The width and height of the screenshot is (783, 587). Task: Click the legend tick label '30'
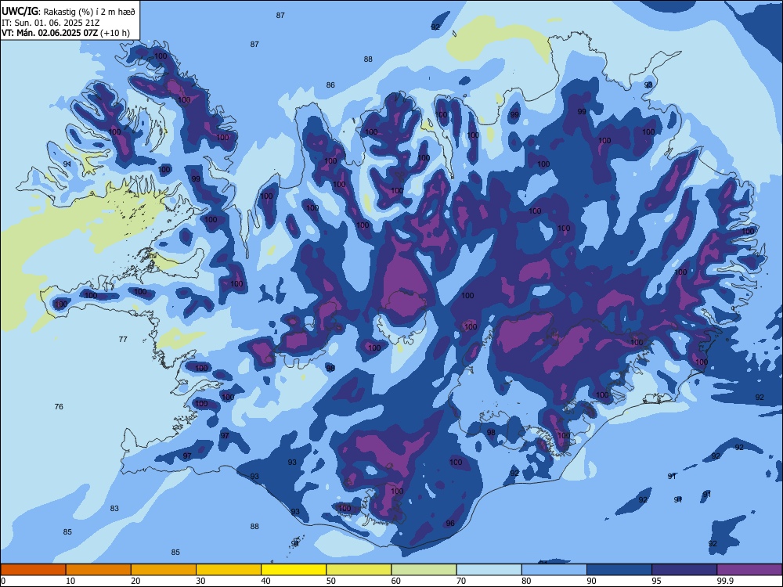200,581
